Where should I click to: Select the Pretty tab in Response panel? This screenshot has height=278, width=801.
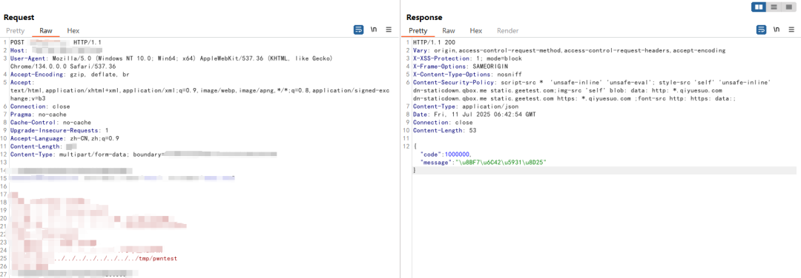pyautogui.click(x=418, y=30)
